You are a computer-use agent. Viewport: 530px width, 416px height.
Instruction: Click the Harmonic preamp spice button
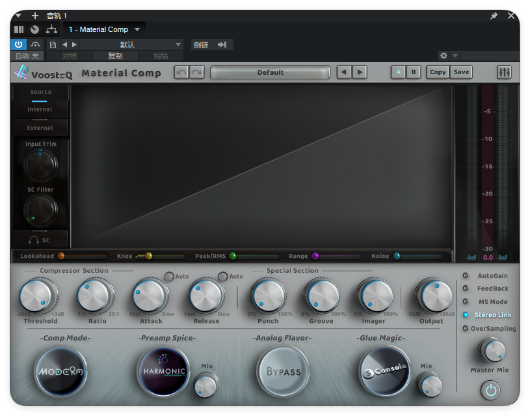164,371
